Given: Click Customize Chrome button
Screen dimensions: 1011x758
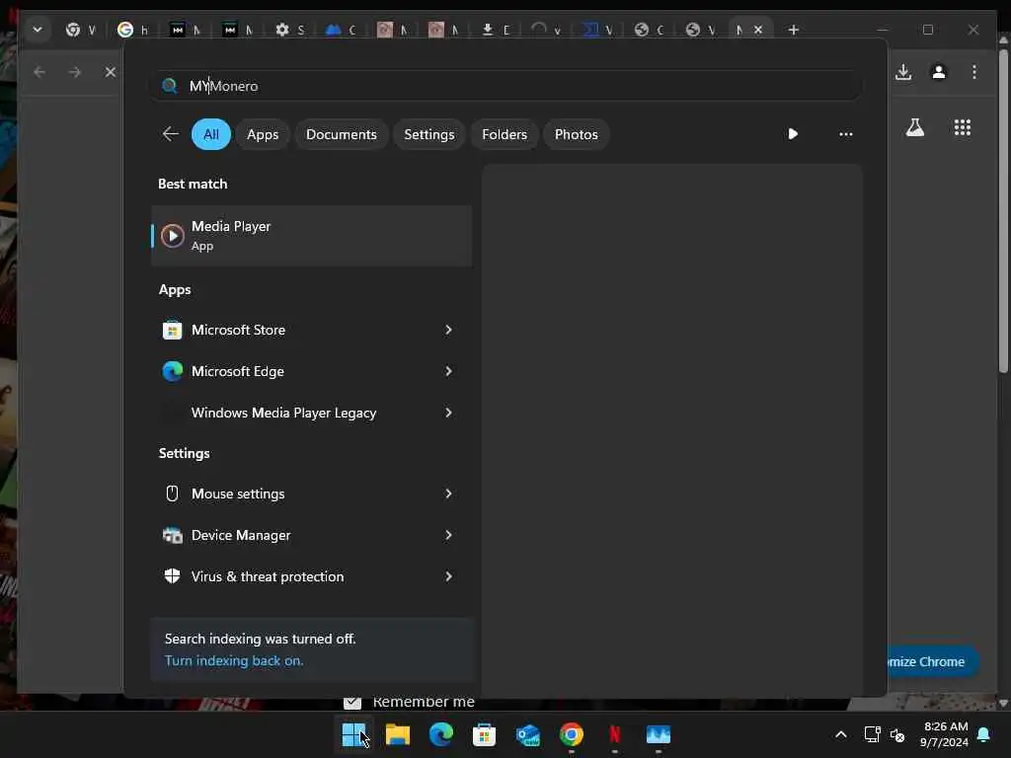Looking at the screenshot, I should click(934, 662).
